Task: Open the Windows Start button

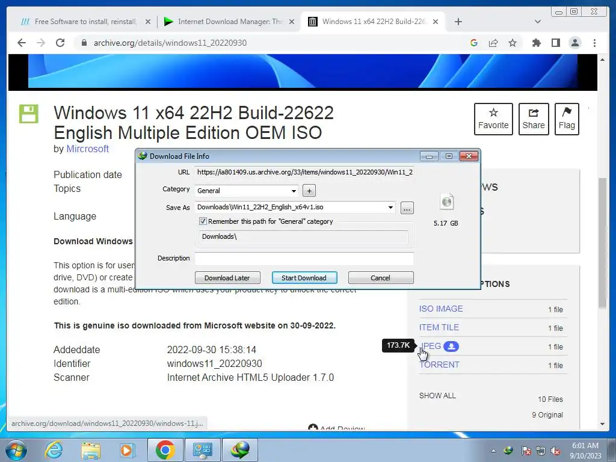Action: (16, 450)
